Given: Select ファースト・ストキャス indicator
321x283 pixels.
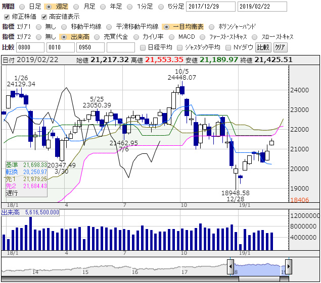Looking at the screenshot, I should pos(202,37).
